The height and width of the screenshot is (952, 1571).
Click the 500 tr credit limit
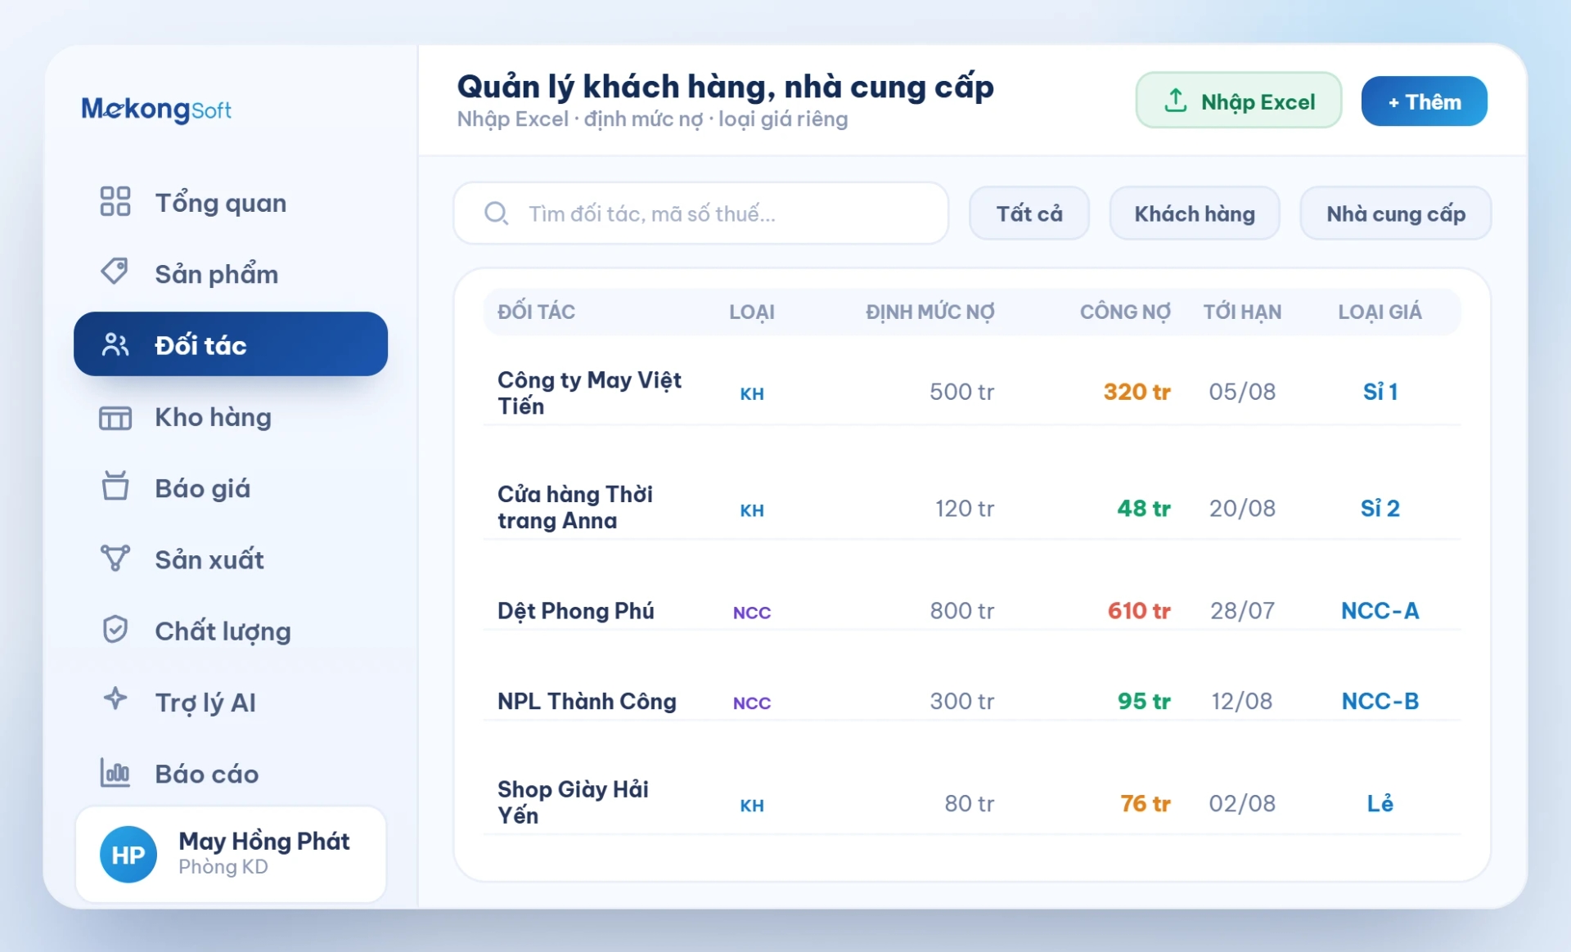(x=961, y=392)
